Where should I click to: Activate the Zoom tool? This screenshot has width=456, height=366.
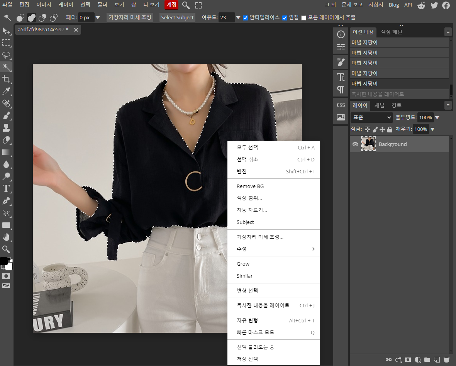[7, 249]
